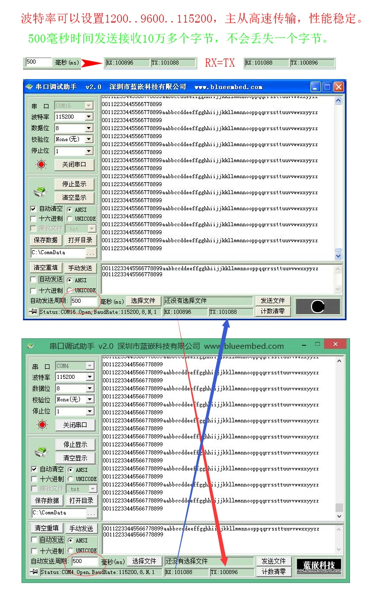
Task: Click 清空显示 in lower window
Action: [75, 458]
